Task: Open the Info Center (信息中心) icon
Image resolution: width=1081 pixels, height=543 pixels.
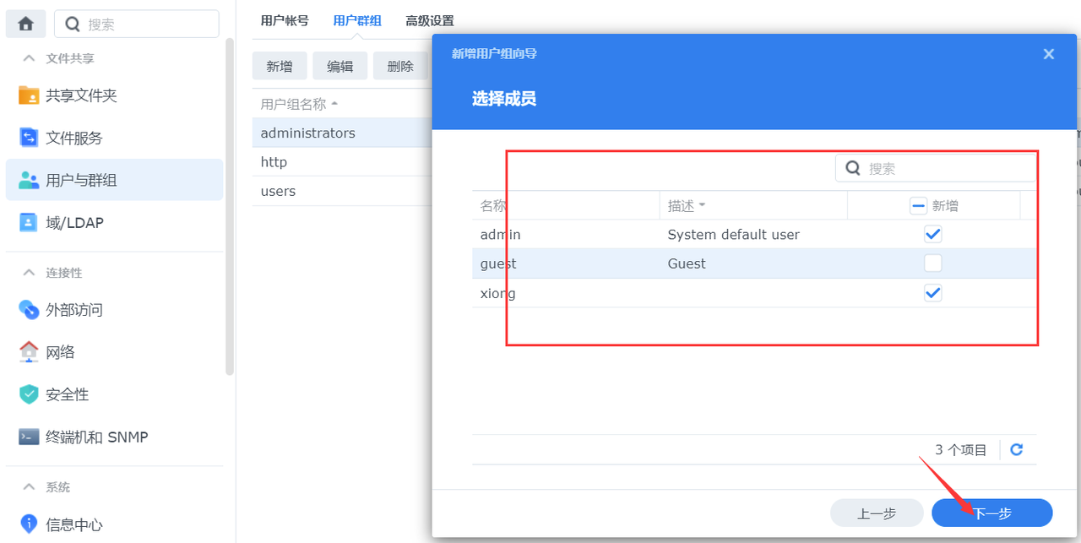Action: point(29,524)
